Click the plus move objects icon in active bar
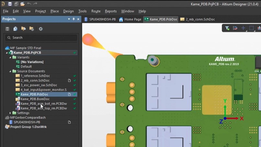The width and height of the screenshot is (261, 147). [x=244, y=28]
